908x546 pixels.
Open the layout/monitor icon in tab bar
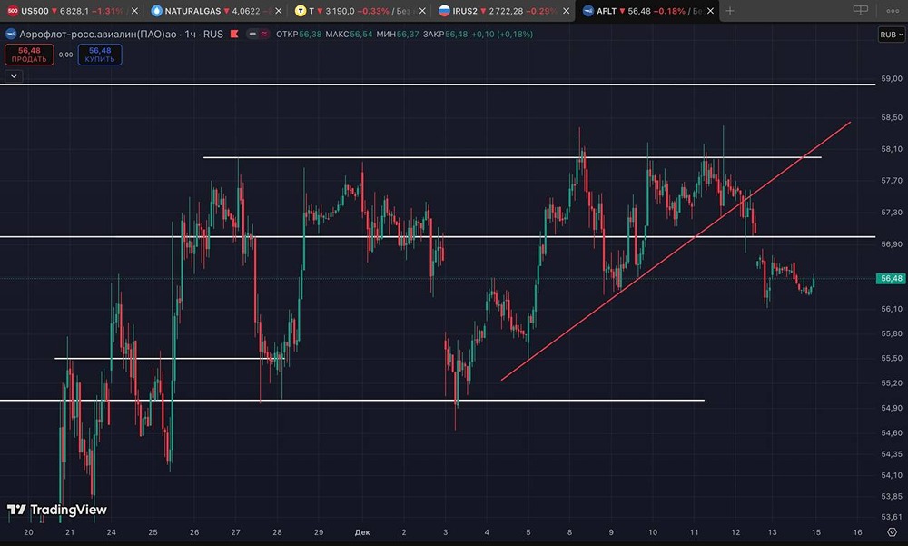coord(861,10)
